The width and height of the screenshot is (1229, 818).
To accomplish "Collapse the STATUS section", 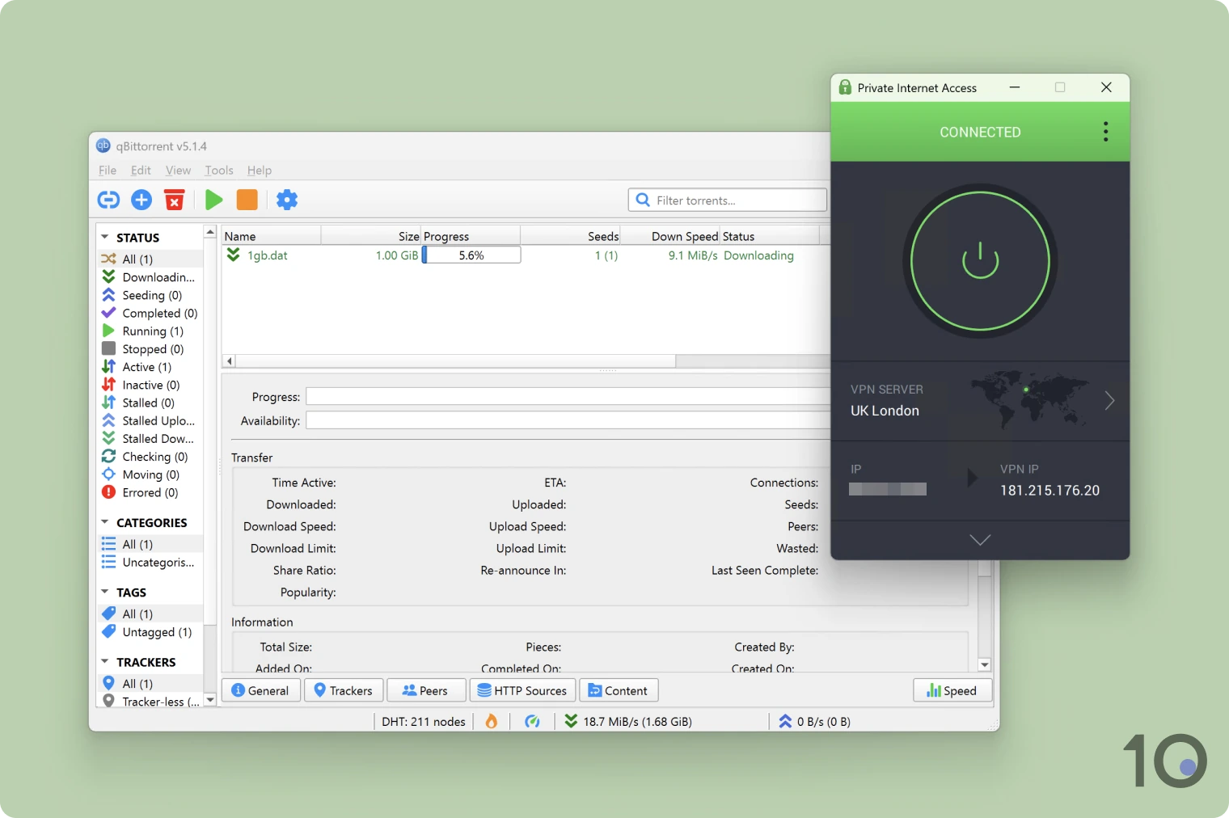I will [x=104, y=236].
